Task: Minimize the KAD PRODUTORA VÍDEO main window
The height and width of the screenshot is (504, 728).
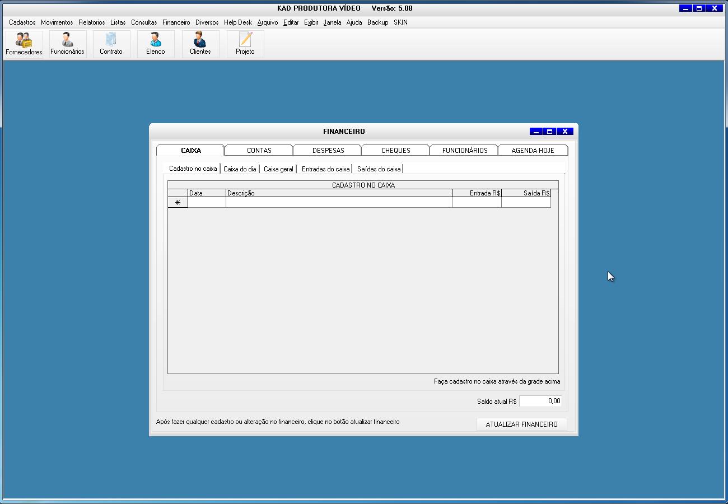Action: (685, 8)
